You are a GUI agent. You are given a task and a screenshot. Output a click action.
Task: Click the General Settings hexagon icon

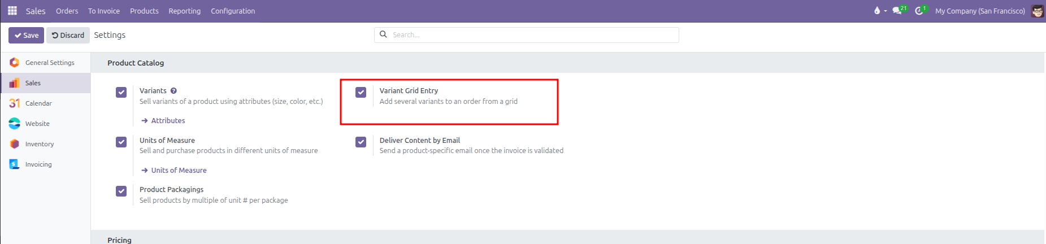click(14, 62)
